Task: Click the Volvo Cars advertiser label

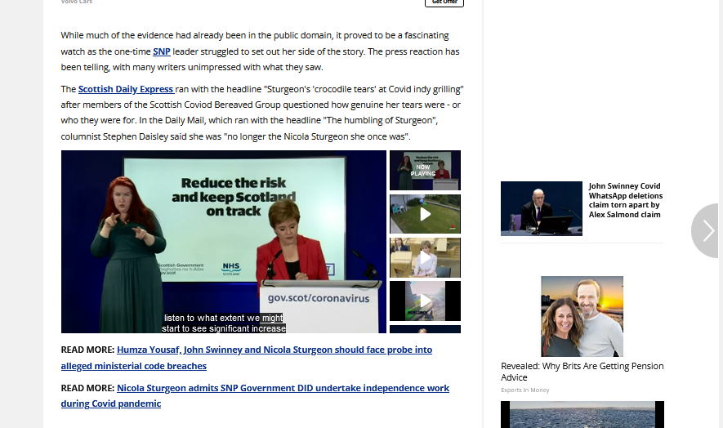Action: (77, 2)
